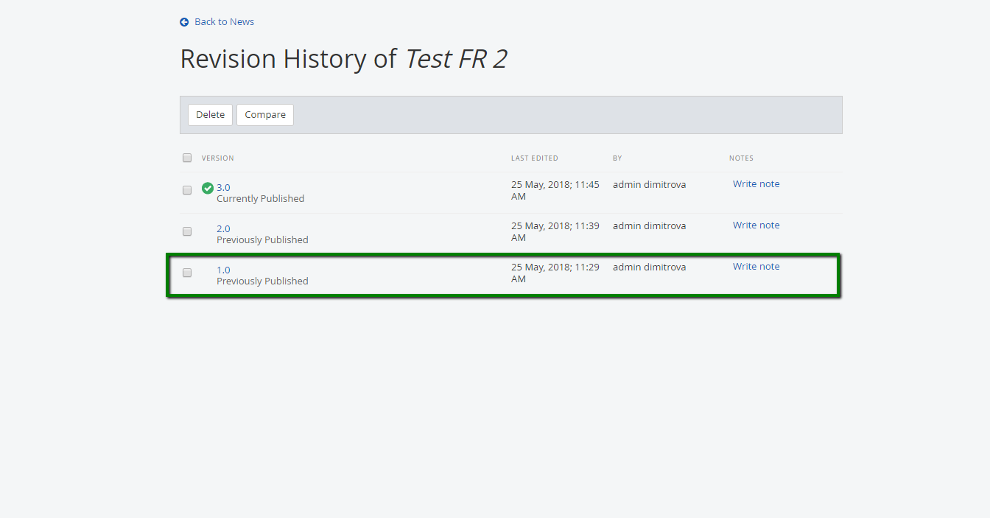Click the green published checkmark icon

click(x=208, y=188)
